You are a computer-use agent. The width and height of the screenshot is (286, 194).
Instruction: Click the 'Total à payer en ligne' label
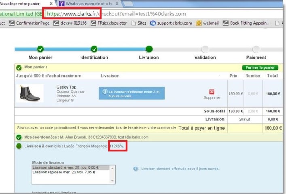coord(201,128)
